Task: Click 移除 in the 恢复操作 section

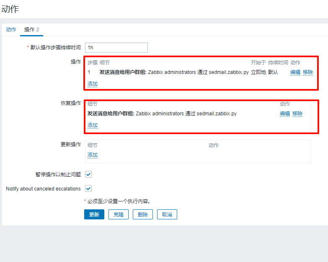Action: point(297,114)
